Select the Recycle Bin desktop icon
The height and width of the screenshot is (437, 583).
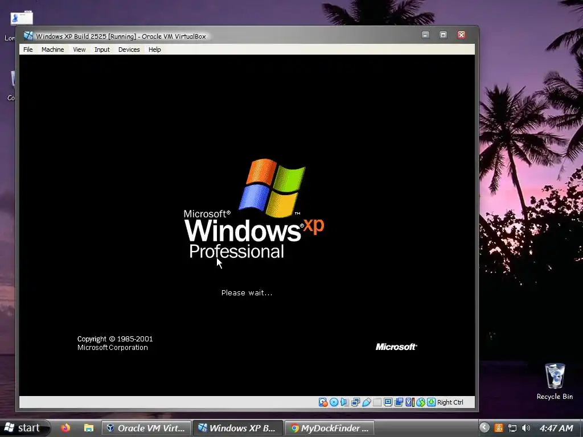tap(555, 382)
